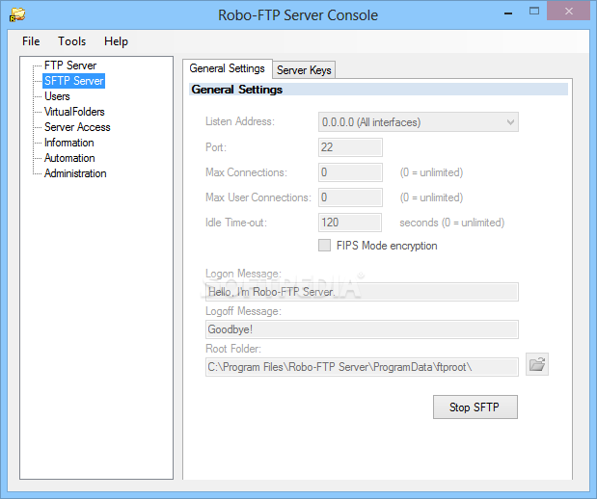Click the Max Connections input field
The width and height of the screenshot is (597, 499).
[x=350, y=172]
